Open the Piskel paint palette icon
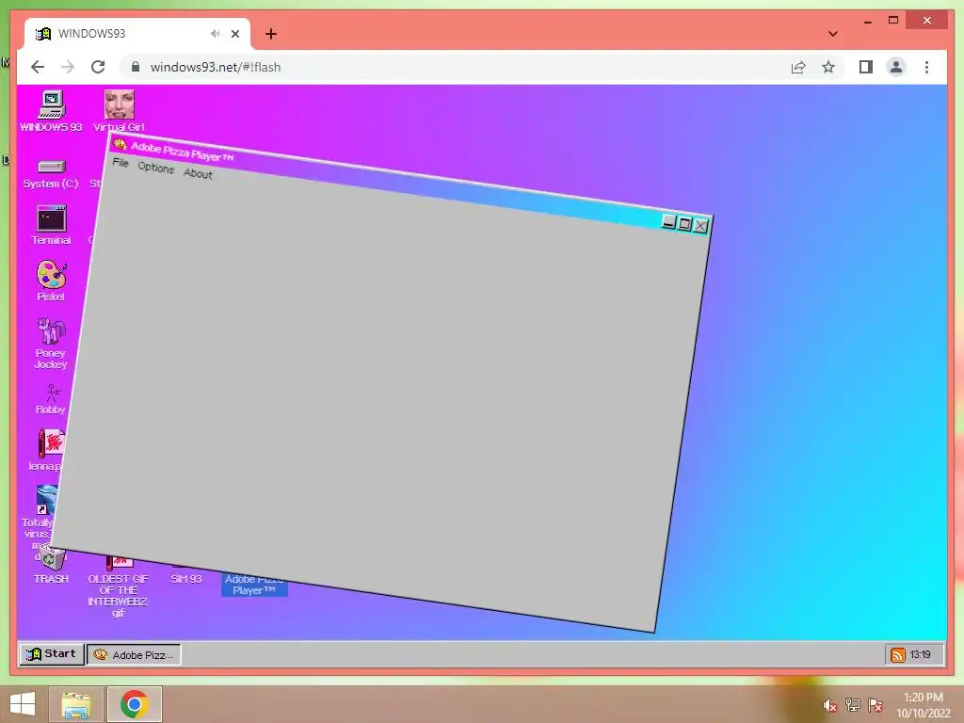964x723 pixels. coord(51,281)
